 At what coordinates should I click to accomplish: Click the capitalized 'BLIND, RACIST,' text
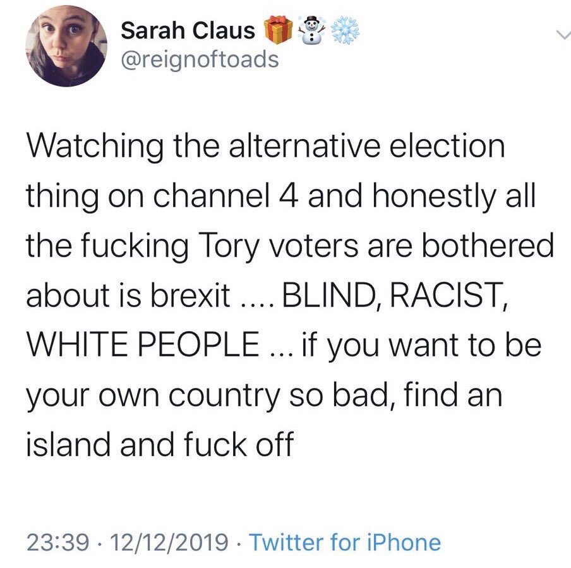coord(394,296)
